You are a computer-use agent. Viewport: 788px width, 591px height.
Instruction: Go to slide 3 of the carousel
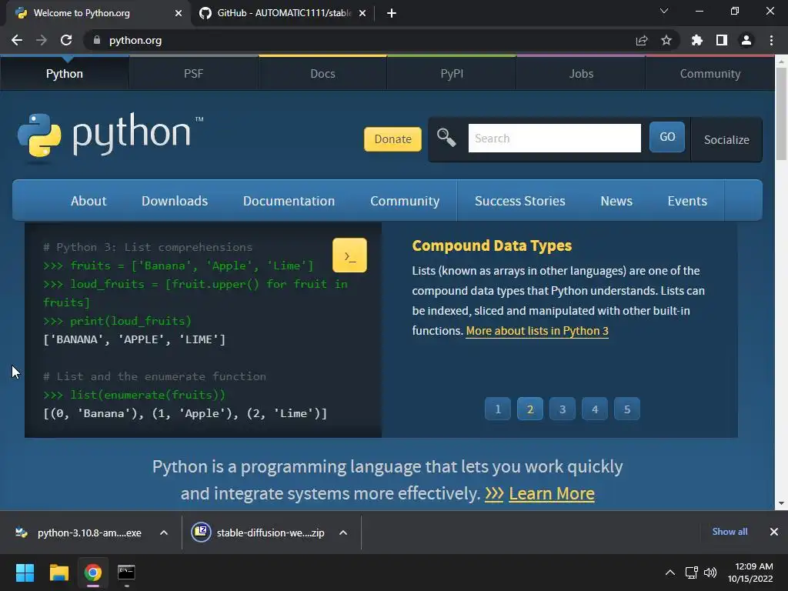coord(563,409)
